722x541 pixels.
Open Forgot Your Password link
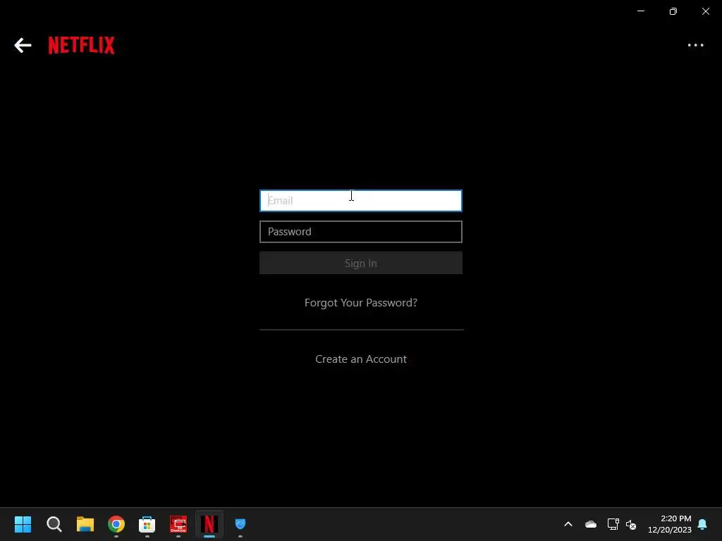(360, 303)
